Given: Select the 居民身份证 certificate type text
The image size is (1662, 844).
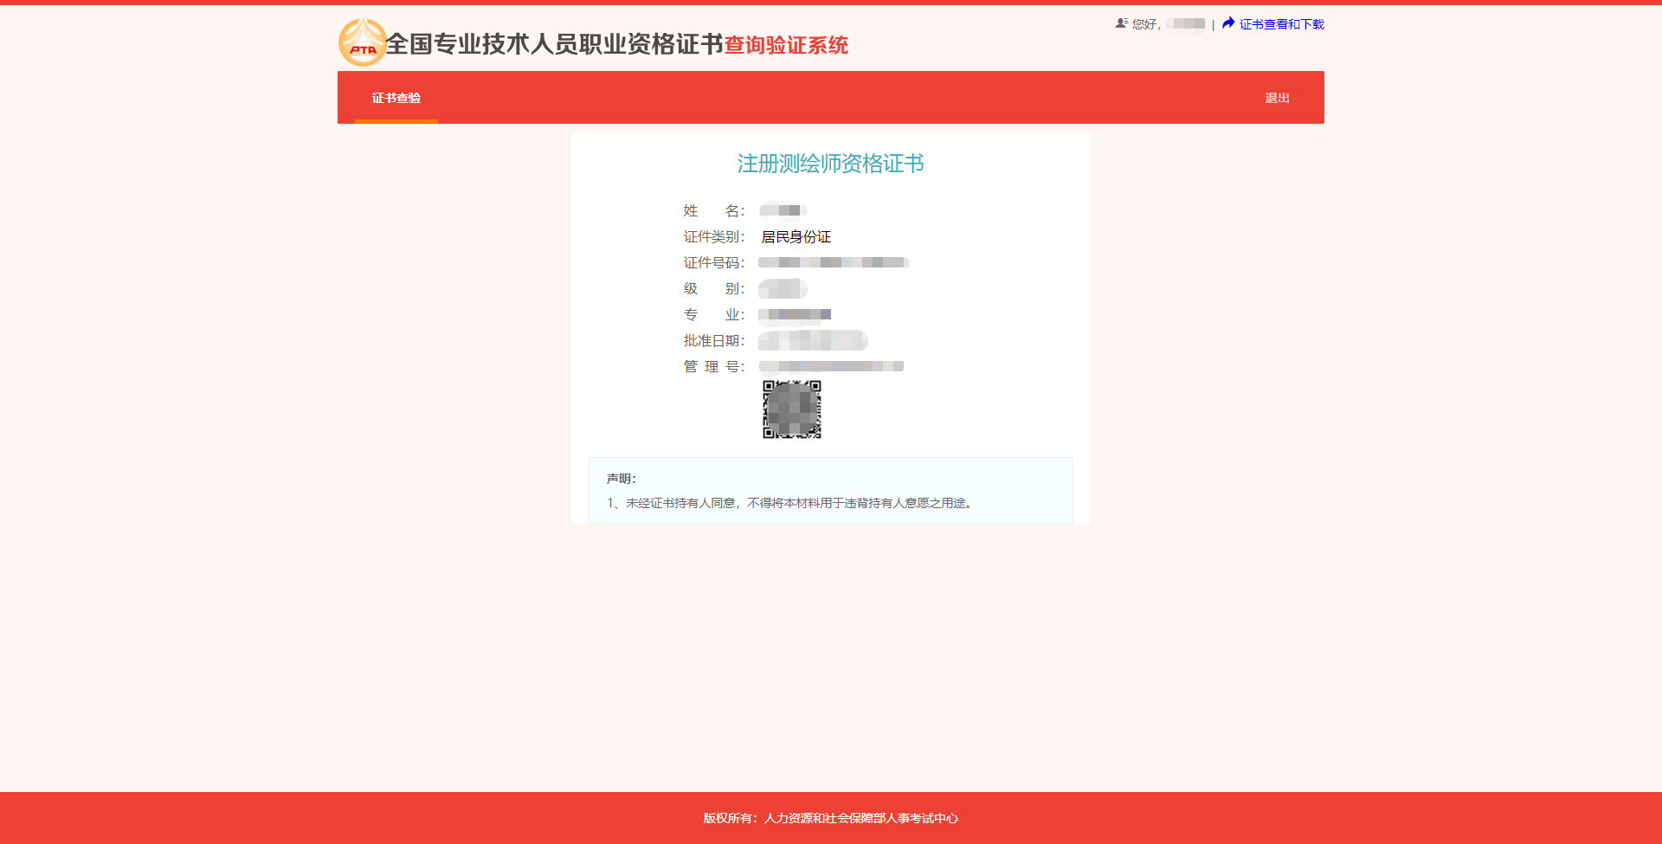Looking at the screenshot, I should tap(796, 236).
